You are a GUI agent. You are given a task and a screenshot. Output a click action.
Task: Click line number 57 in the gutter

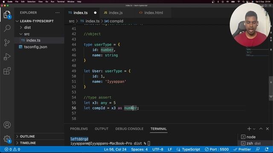74,113
